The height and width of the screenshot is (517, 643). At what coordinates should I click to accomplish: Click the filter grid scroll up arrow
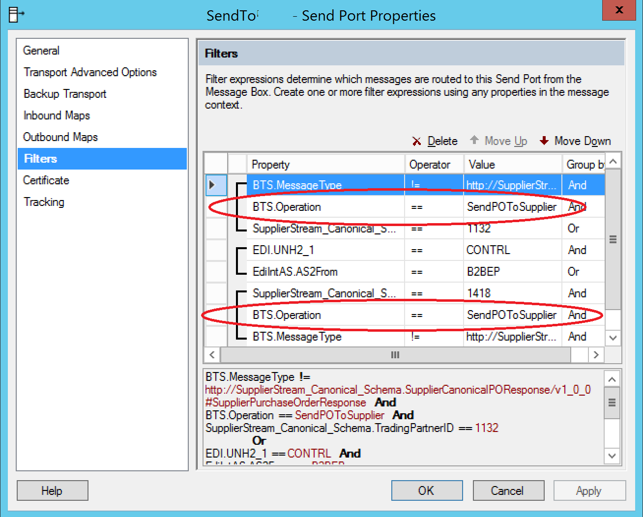(613, 162)
